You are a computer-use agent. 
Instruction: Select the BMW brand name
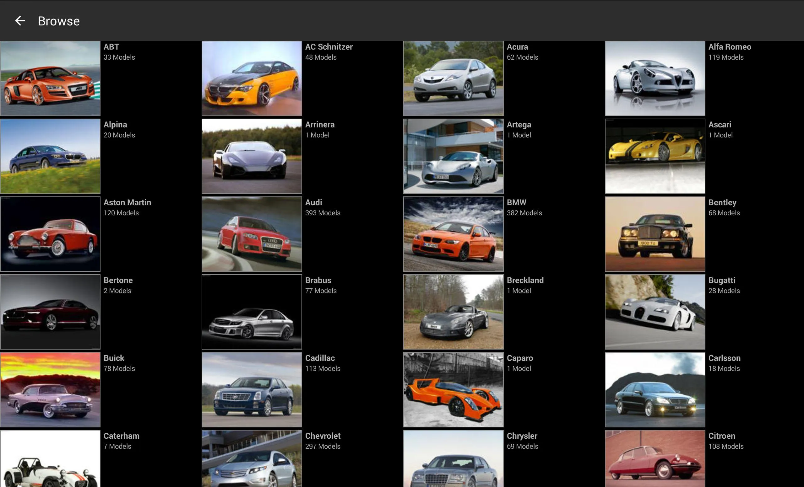pyautogui.click(x=517, y=203)
